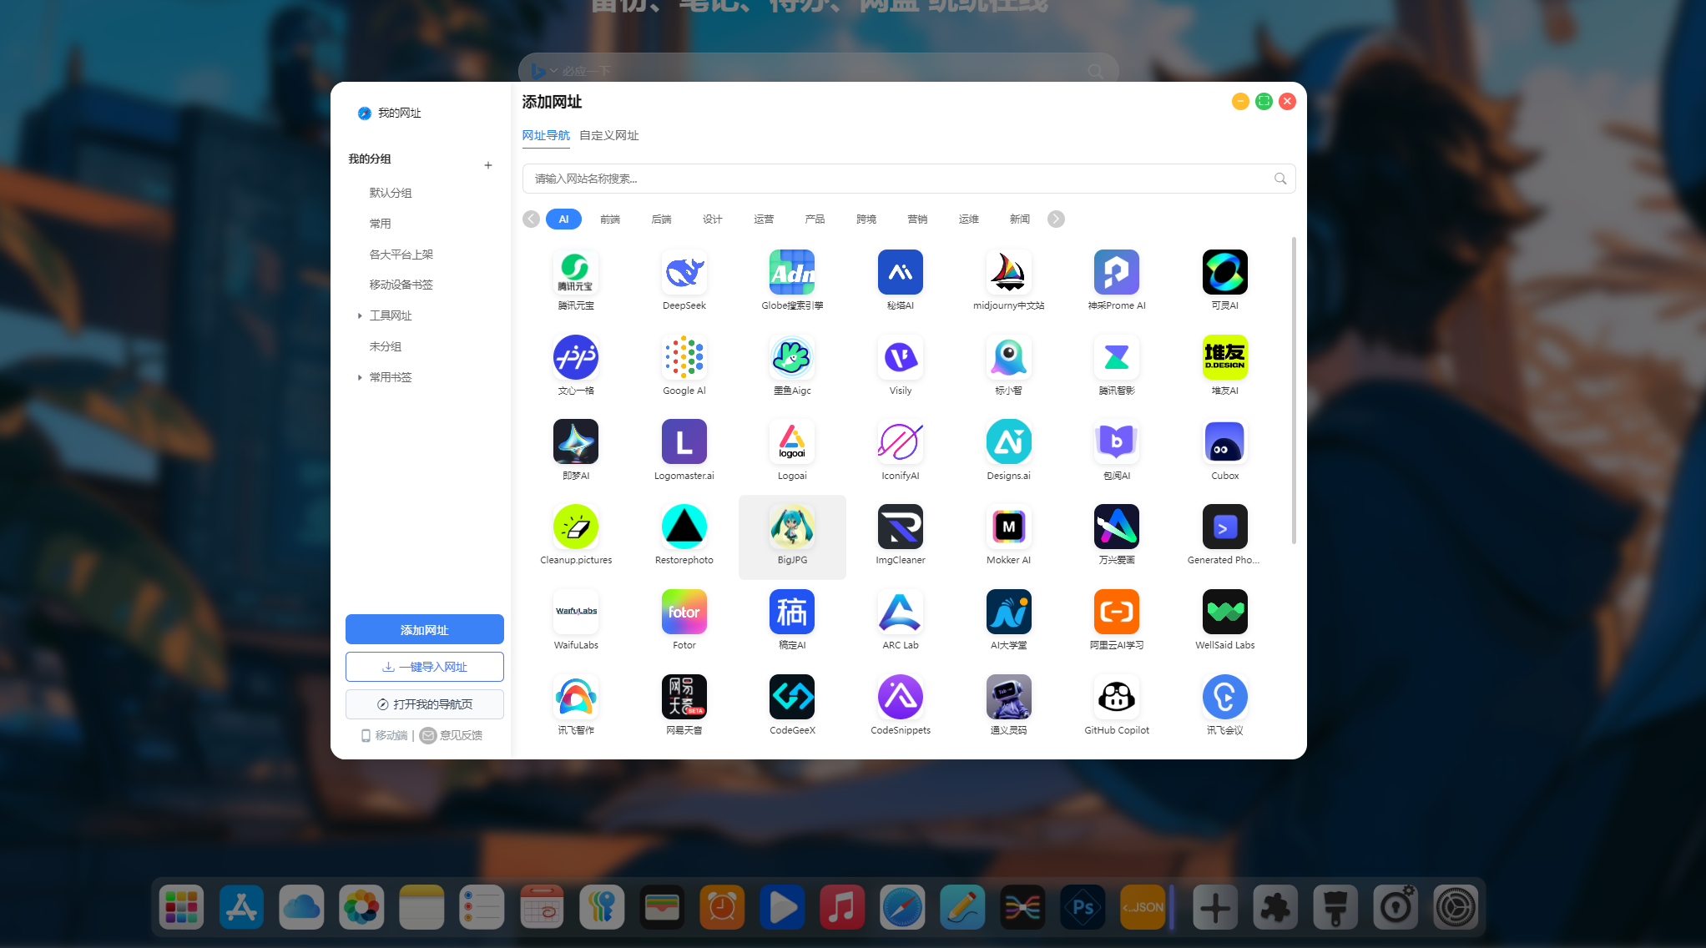Open App Store from the dock
Image resolution: width=1706 pixels, height=948 pixels.
(241, 906)
